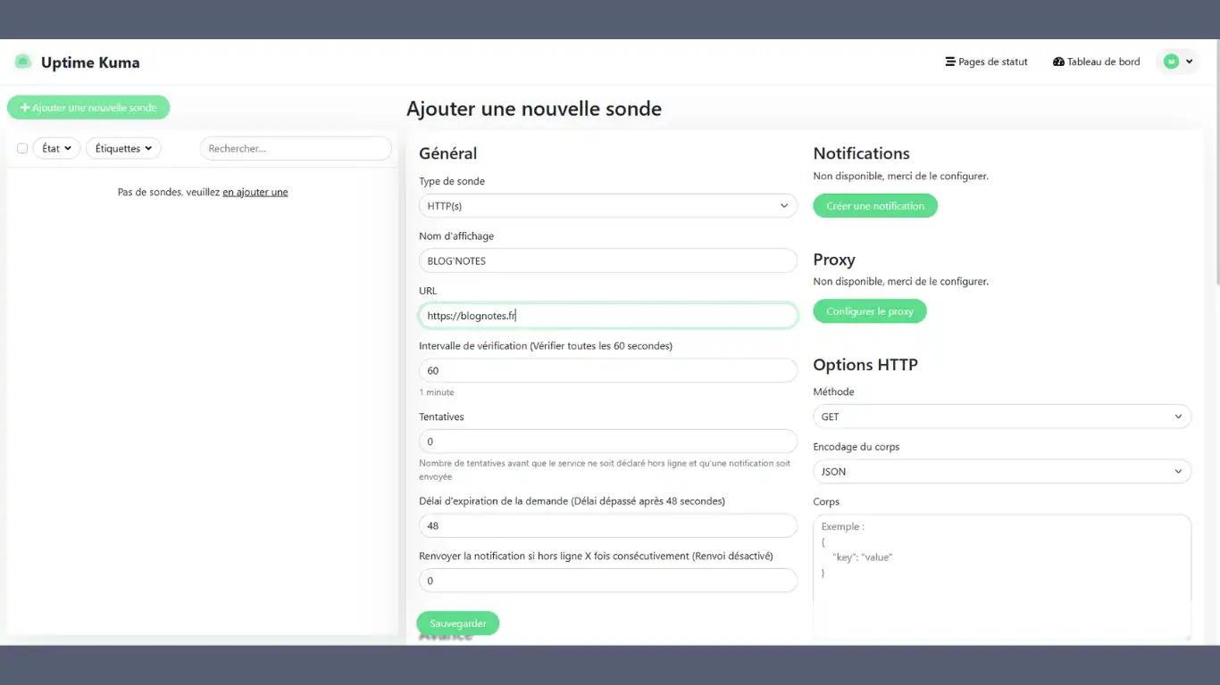Open the Étiquettes filter dropdown
The height and width of the screenshot is (685, 1220).
(x=123, y=148)
